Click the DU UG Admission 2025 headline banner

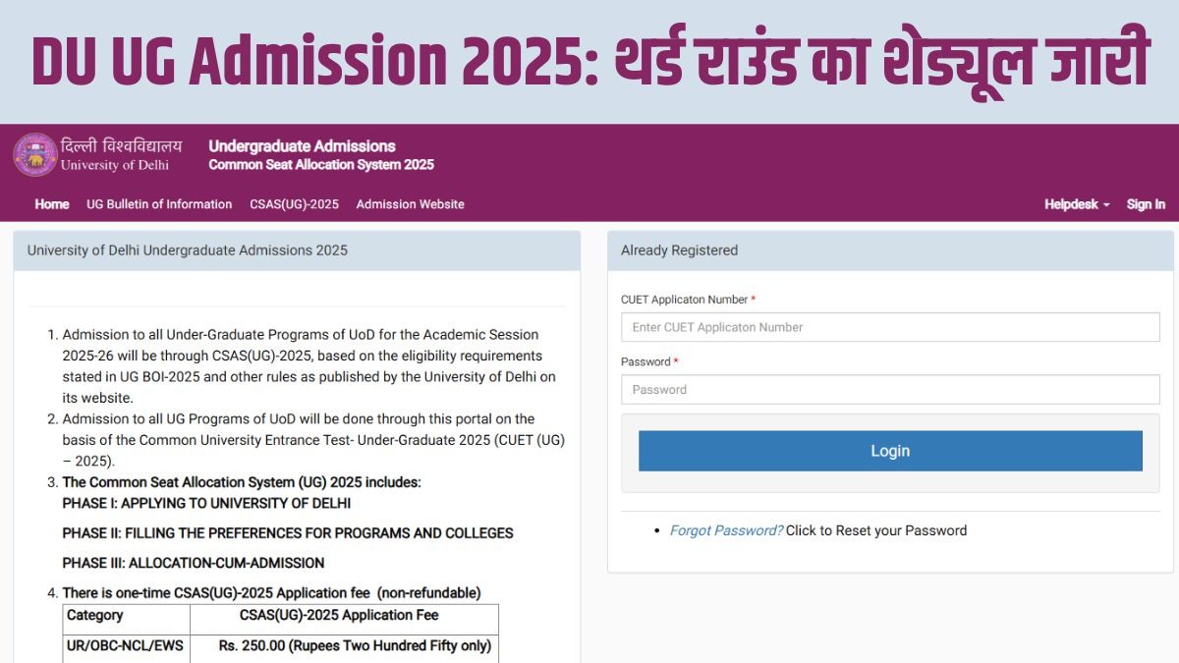pos(589,61)
